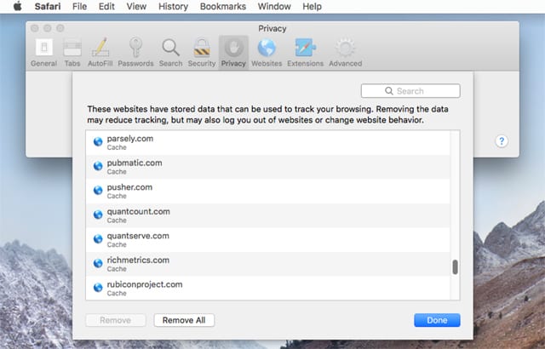Open the Apple menu
Image resolution: width=545 pixels, height=349 pixels.
pyautogui.click(x=16, y=7)
